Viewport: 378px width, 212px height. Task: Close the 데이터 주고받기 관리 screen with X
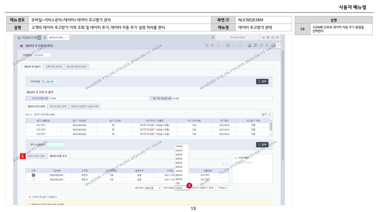click(x=279, y=46)
